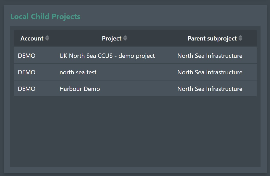Screen dimensions: 270x176
Task: Select UK North Sea CCUS - demo project
Action: [107, 56]
